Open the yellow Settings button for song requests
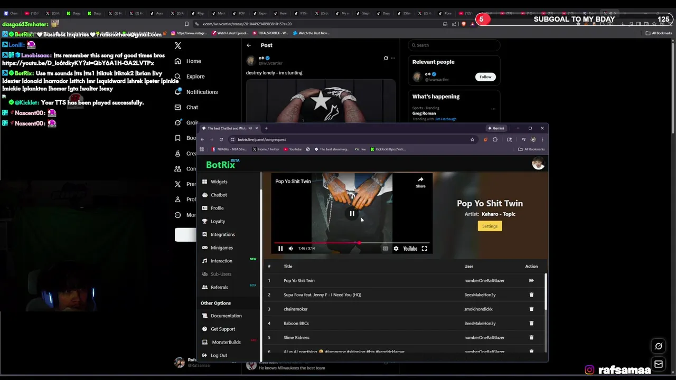The image size is (676, 380). point(490,226)
